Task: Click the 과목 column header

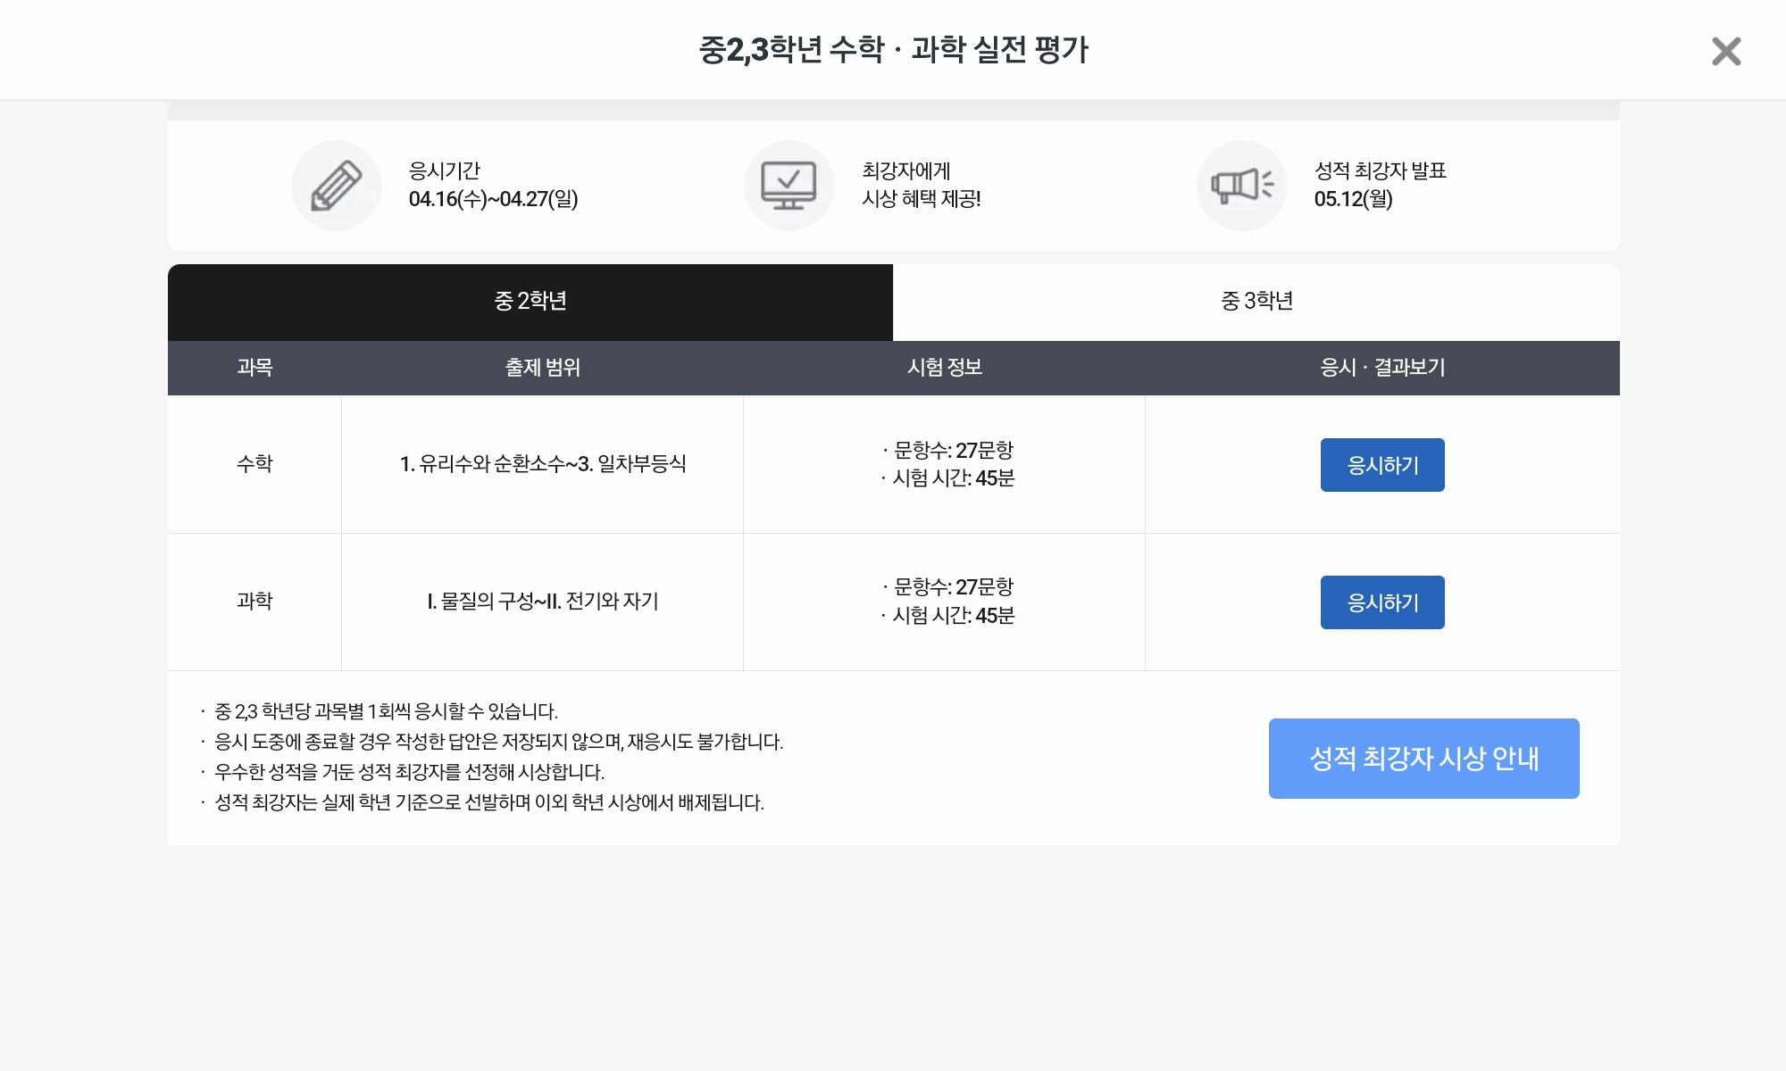Action: click(x=255, y=368)
